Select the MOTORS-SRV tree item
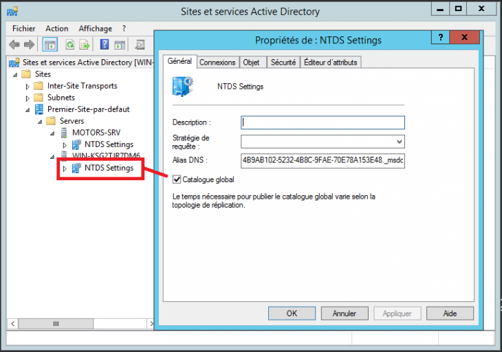502x352 pixels. (x=96, y=133)
